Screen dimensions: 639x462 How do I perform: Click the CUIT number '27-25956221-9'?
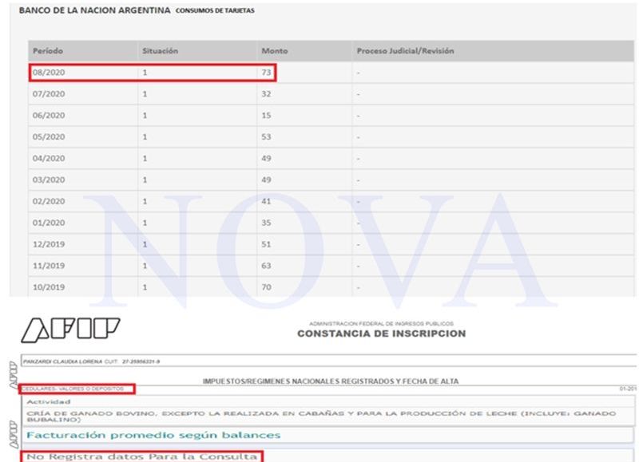[141, 361]
